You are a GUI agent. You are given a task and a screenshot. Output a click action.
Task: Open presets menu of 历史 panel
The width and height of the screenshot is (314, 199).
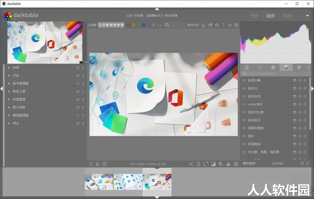[83, 75]
